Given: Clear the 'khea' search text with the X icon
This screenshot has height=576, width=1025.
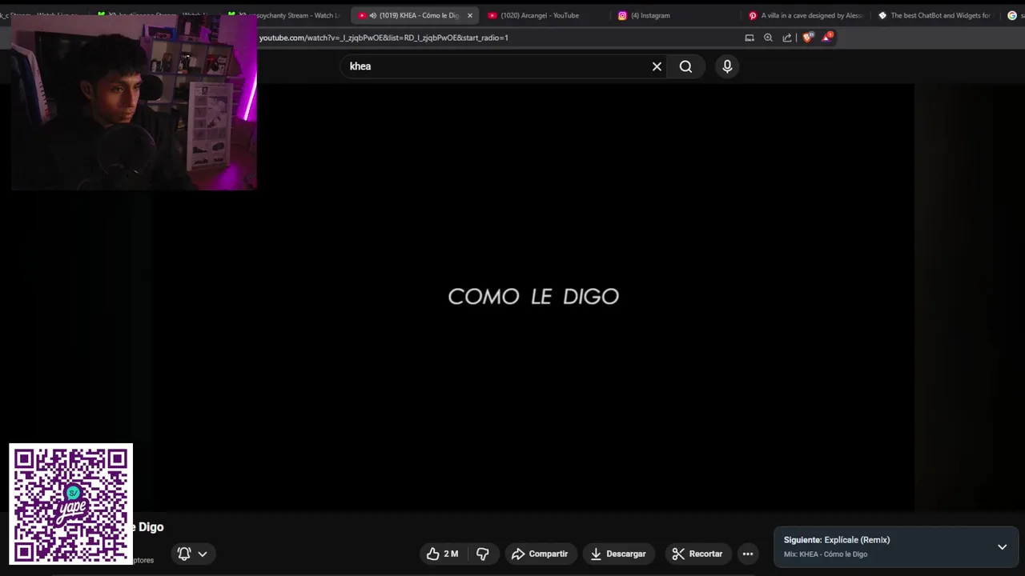Looking at the screenshot, I should point(657,66).
